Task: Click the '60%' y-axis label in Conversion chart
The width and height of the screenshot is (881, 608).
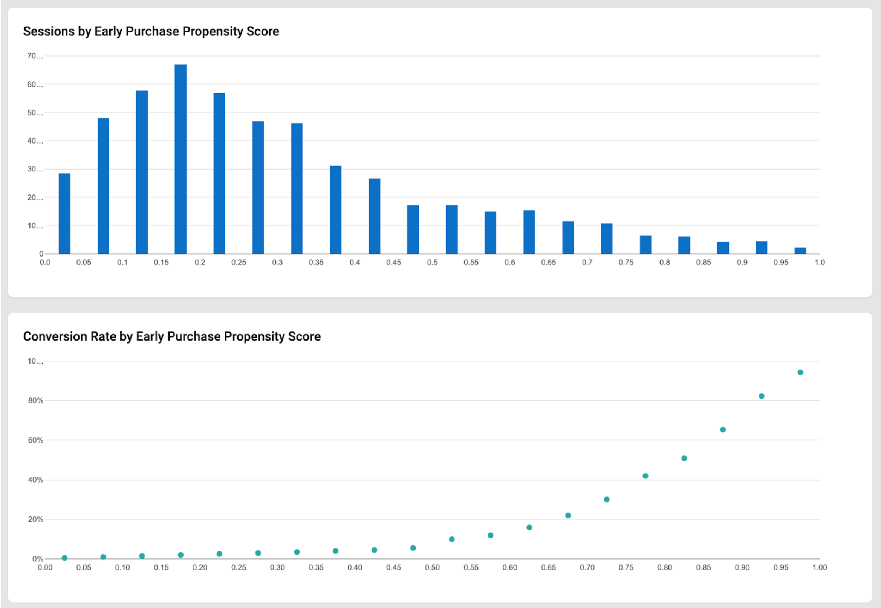Action: pos(35,440)
